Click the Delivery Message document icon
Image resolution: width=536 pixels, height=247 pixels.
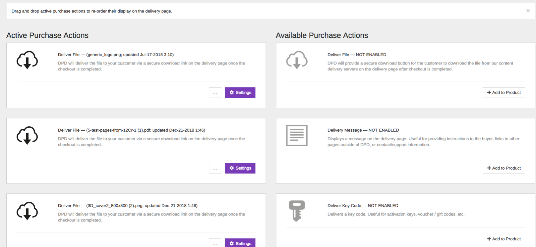tap(297, 136)
